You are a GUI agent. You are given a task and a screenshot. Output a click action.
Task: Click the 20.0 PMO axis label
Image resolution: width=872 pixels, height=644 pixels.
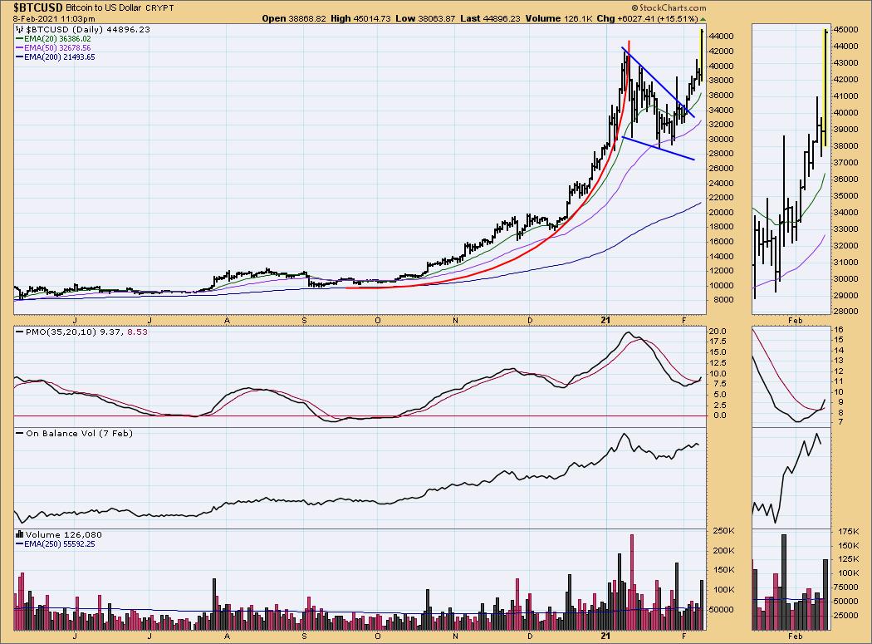[718, 332]
